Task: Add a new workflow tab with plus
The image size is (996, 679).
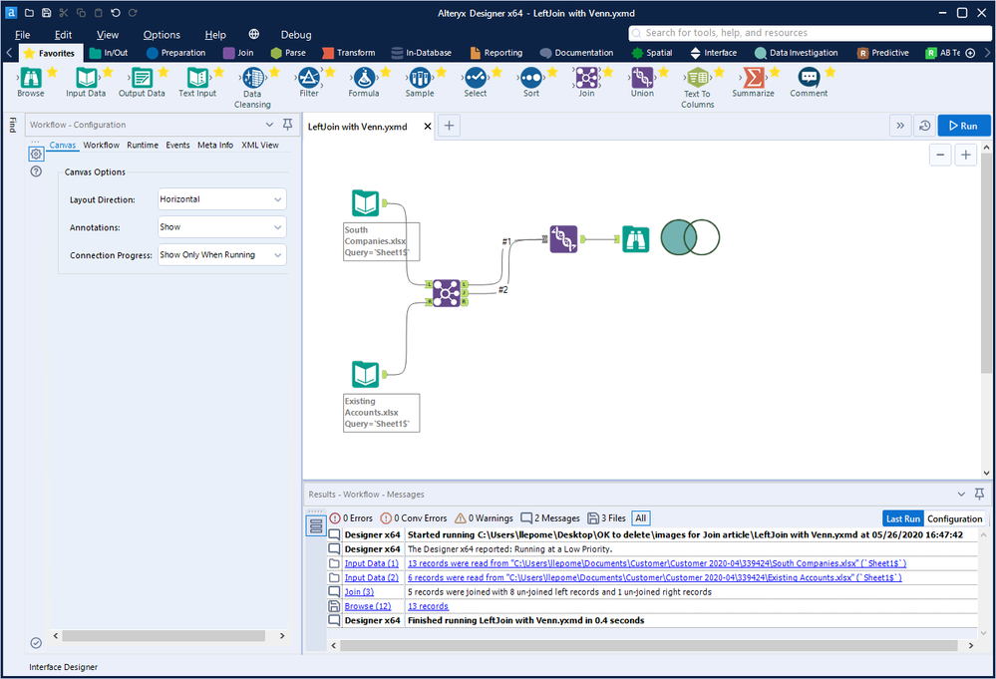Action: pyautogui.click(x=449, y=126)
